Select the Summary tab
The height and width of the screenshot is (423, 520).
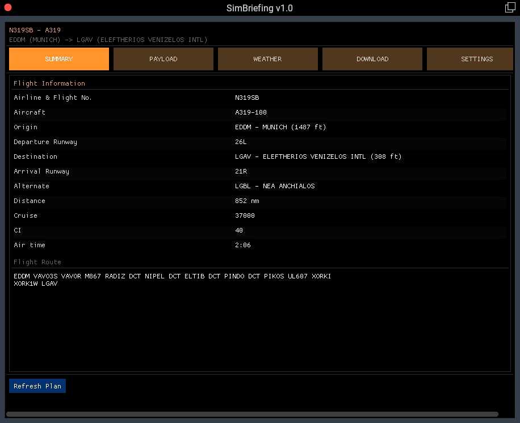click(58, 59)
